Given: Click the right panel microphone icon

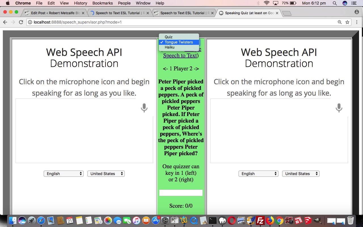Looking at the screenshot, I should pyautogui.click(x=339, y=108).
